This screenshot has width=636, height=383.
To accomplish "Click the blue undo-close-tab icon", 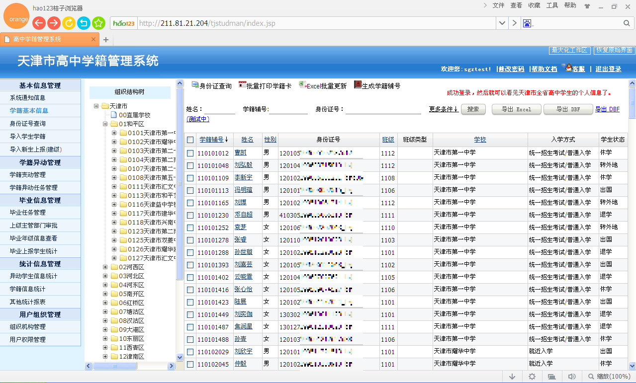I will tap(84, 23).
